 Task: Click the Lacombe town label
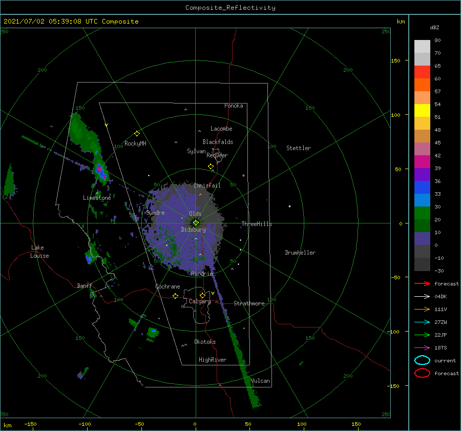(221, 129)
